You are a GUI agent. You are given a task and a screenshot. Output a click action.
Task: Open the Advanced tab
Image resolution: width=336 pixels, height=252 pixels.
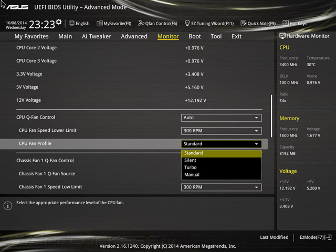click(134, 36)
